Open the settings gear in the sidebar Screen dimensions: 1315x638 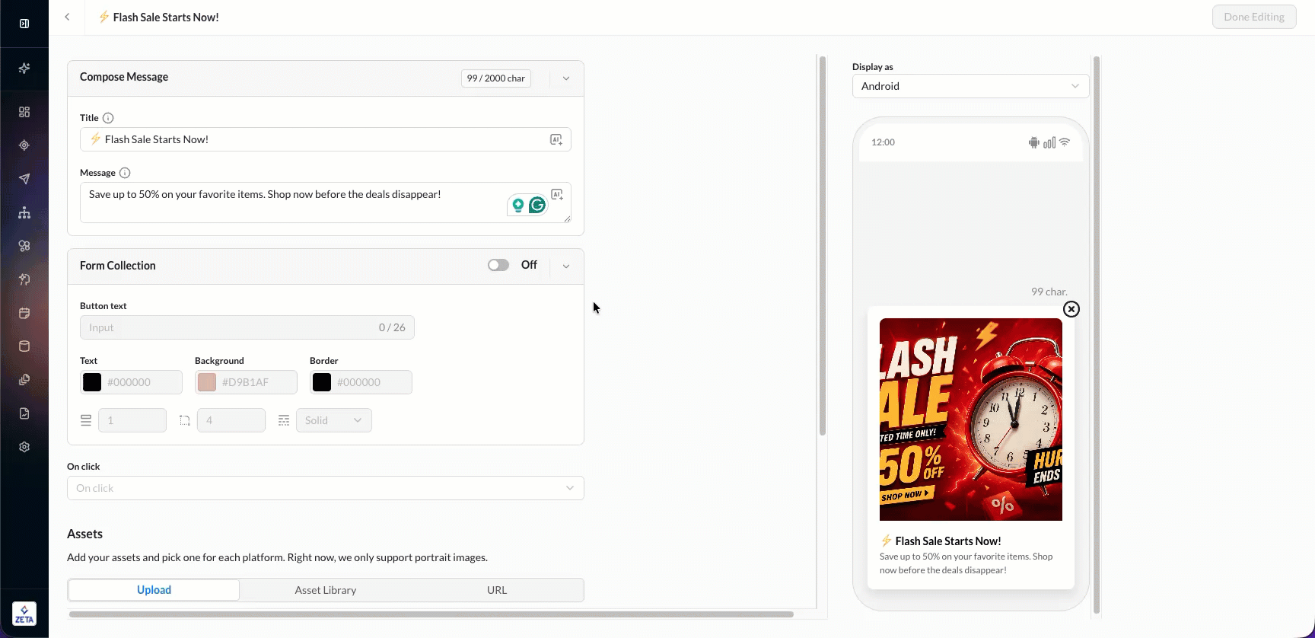[x=24, y=447]
